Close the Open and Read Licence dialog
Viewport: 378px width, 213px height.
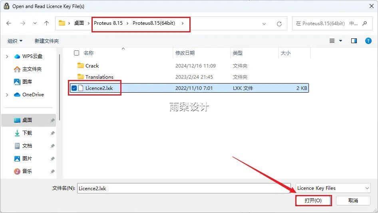point(372,6)
